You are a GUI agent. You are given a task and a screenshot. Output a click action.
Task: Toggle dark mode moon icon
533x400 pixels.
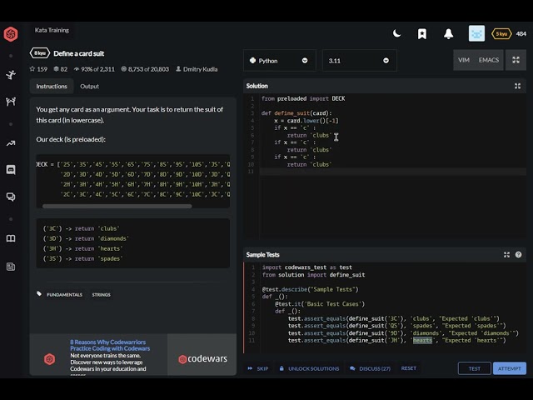[396, 33]
